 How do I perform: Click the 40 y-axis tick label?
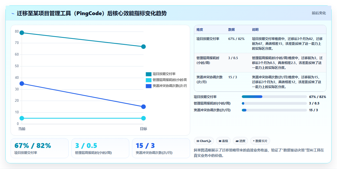17,78
